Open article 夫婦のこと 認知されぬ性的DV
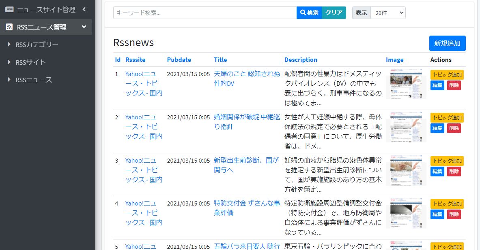This screenshot has height=250, width=480. (247, 79)
